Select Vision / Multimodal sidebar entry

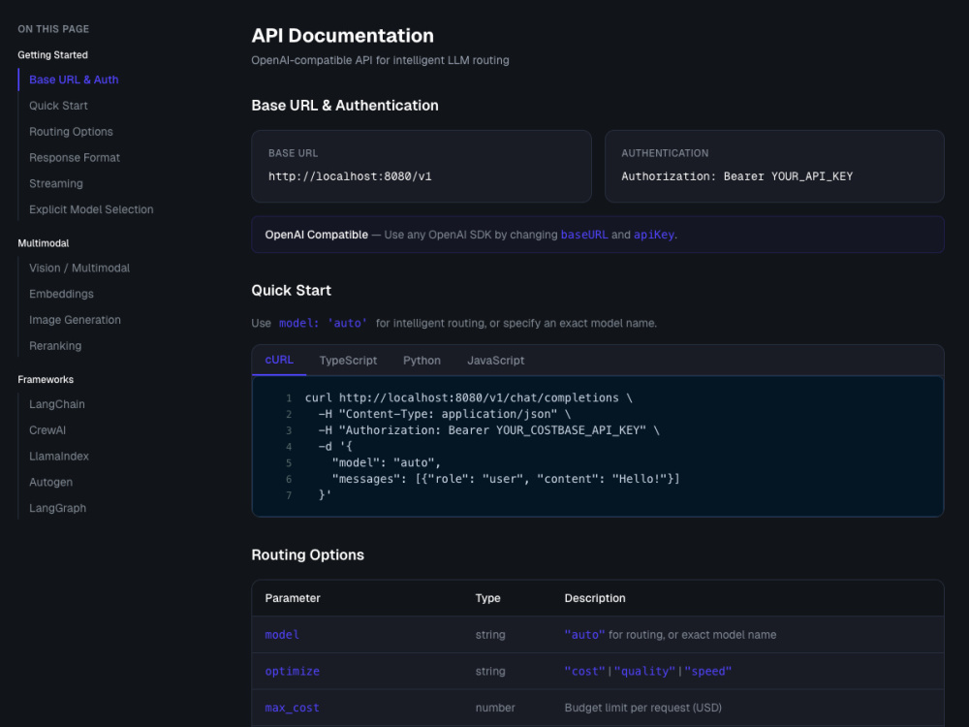tap(79, 268)
